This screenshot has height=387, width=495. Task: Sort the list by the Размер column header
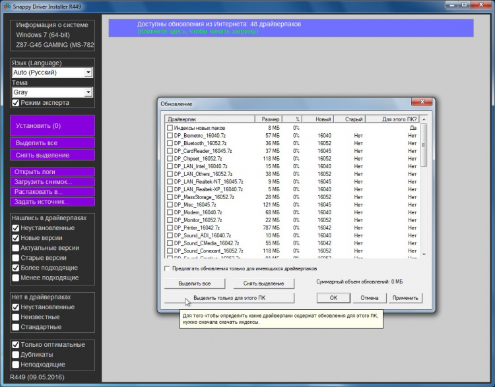[271, 119]
